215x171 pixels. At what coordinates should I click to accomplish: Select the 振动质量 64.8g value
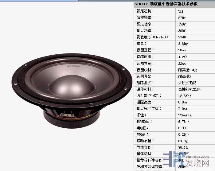(183, 141)
